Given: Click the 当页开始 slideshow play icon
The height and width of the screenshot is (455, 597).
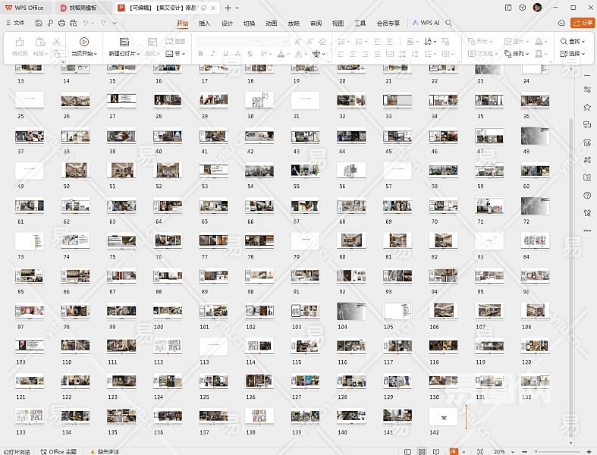Looking at the screenshot, I should pos(83,42).
